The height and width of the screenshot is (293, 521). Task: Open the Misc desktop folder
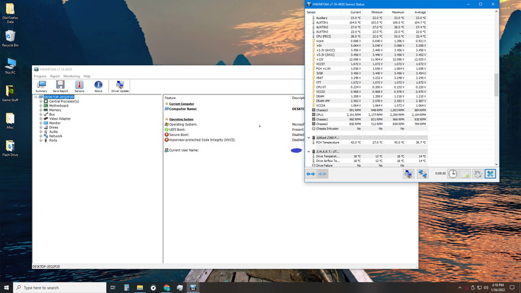(10, 121)
